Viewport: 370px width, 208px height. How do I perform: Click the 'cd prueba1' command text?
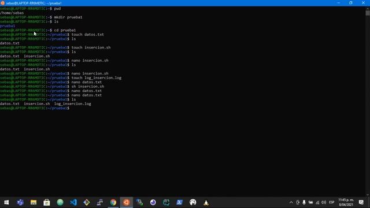coord(65,30)
